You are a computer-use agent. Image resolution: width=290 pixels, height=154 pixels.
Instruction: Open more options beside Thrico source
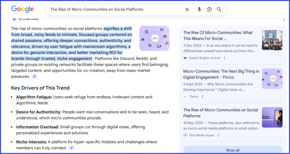coord(202,97)
